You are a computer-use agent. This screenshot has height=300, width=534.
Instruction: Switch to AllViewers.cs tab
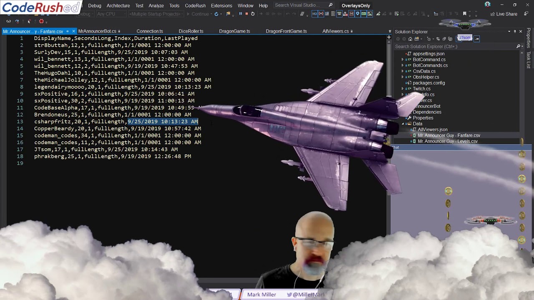[x=335, y=31]
